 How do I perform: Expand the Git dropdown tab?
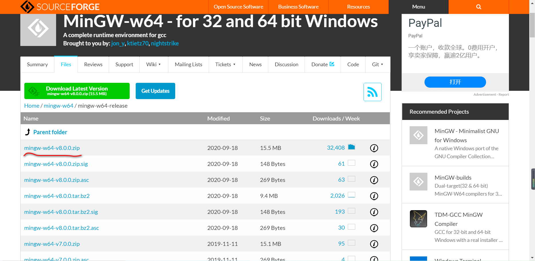378,65
